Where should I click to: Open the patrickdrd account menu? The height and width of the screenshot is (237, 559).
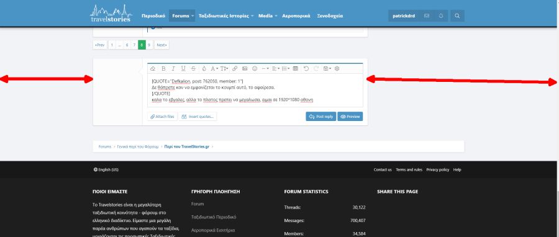404,16
